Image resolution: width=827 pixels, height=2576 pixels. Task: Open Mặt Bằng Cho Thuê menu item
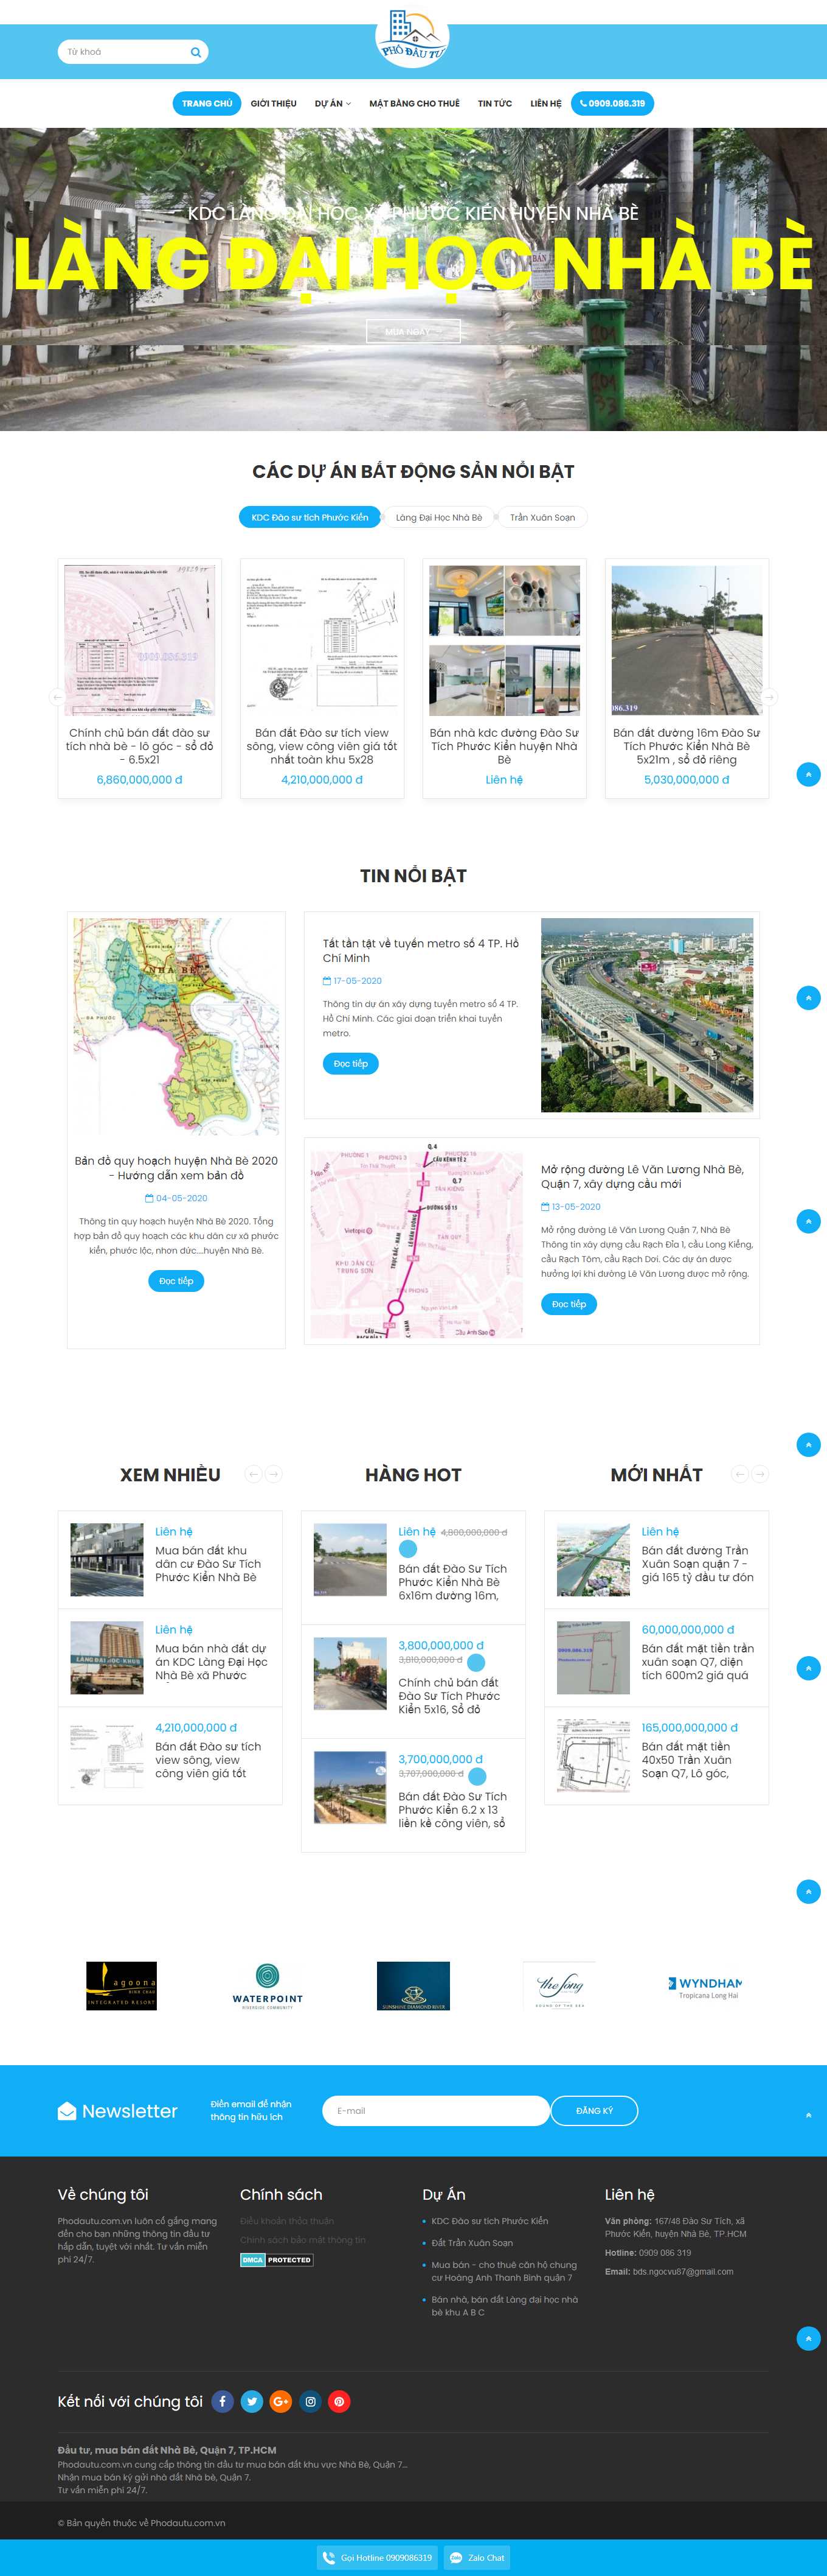pyautogui.click(x=415, y=103)
